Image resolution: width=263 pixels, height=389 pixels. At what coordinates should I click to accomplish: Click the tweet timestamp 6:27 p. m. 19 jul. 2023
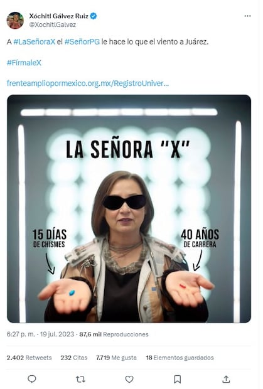tap(40, 334)
